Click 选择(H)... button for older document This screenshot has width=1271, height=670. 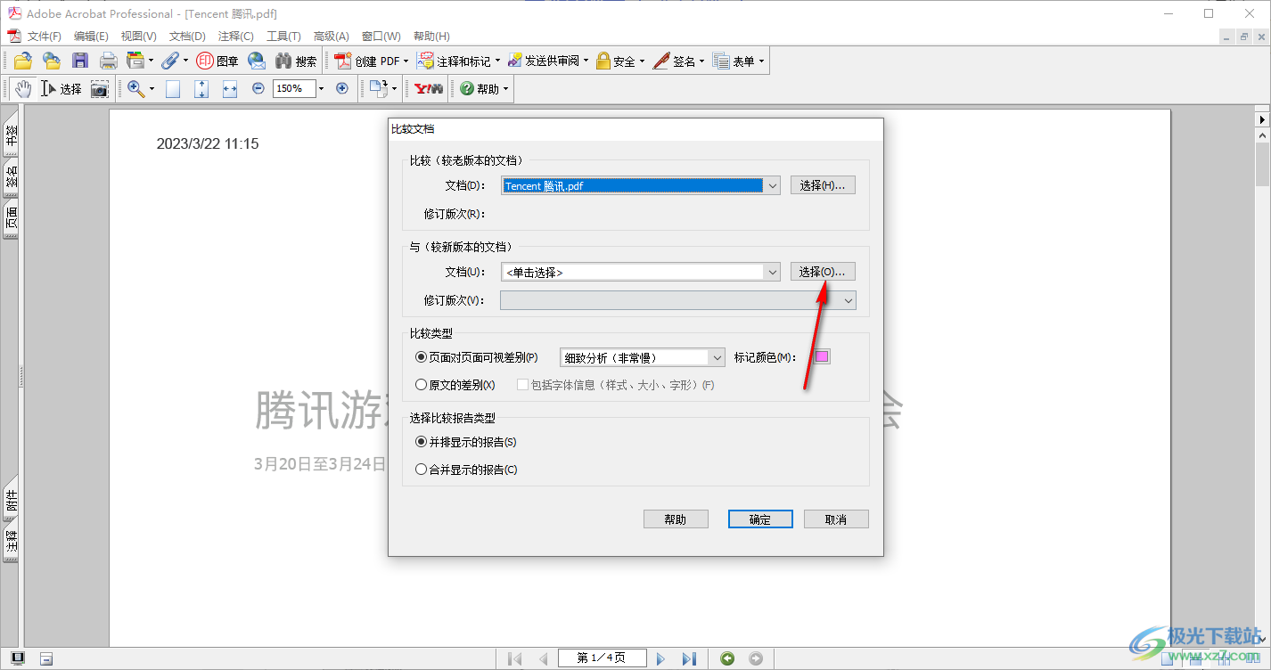(x=823, y=185)
